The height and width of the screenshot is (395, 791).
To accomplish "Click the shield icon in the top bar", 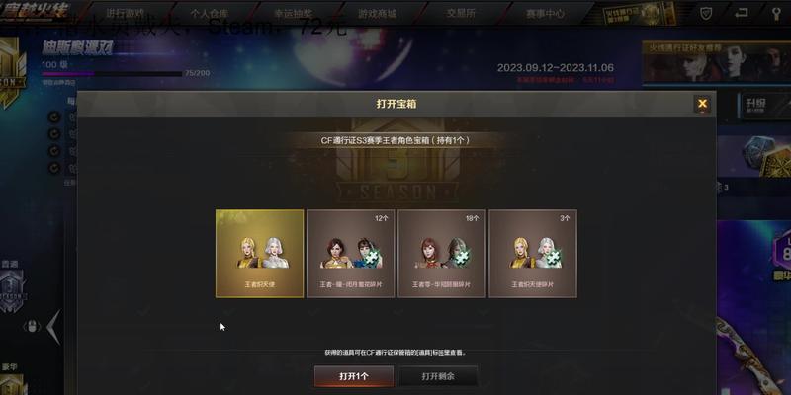I will [x=706, y=14].
